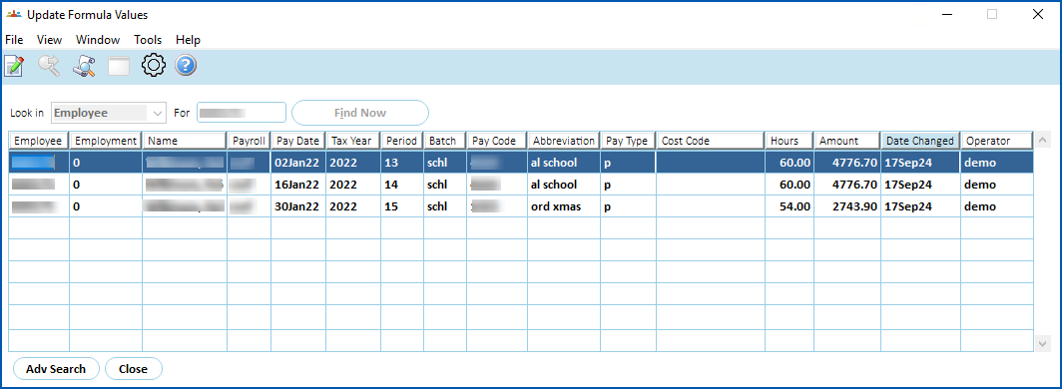Click the Adv Search button

pyautogui.click(x=56, y=369)
